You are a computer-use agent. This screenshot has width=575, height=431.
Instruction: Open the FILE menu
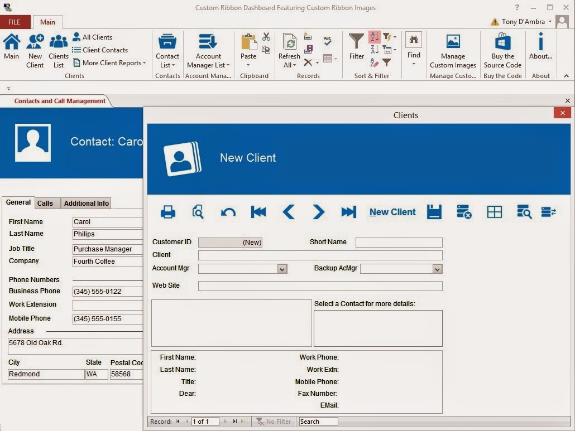[x=15, y=22]
